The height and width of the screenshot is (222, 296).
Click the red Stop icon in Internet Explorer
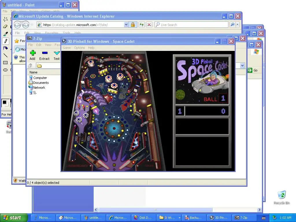149,25
